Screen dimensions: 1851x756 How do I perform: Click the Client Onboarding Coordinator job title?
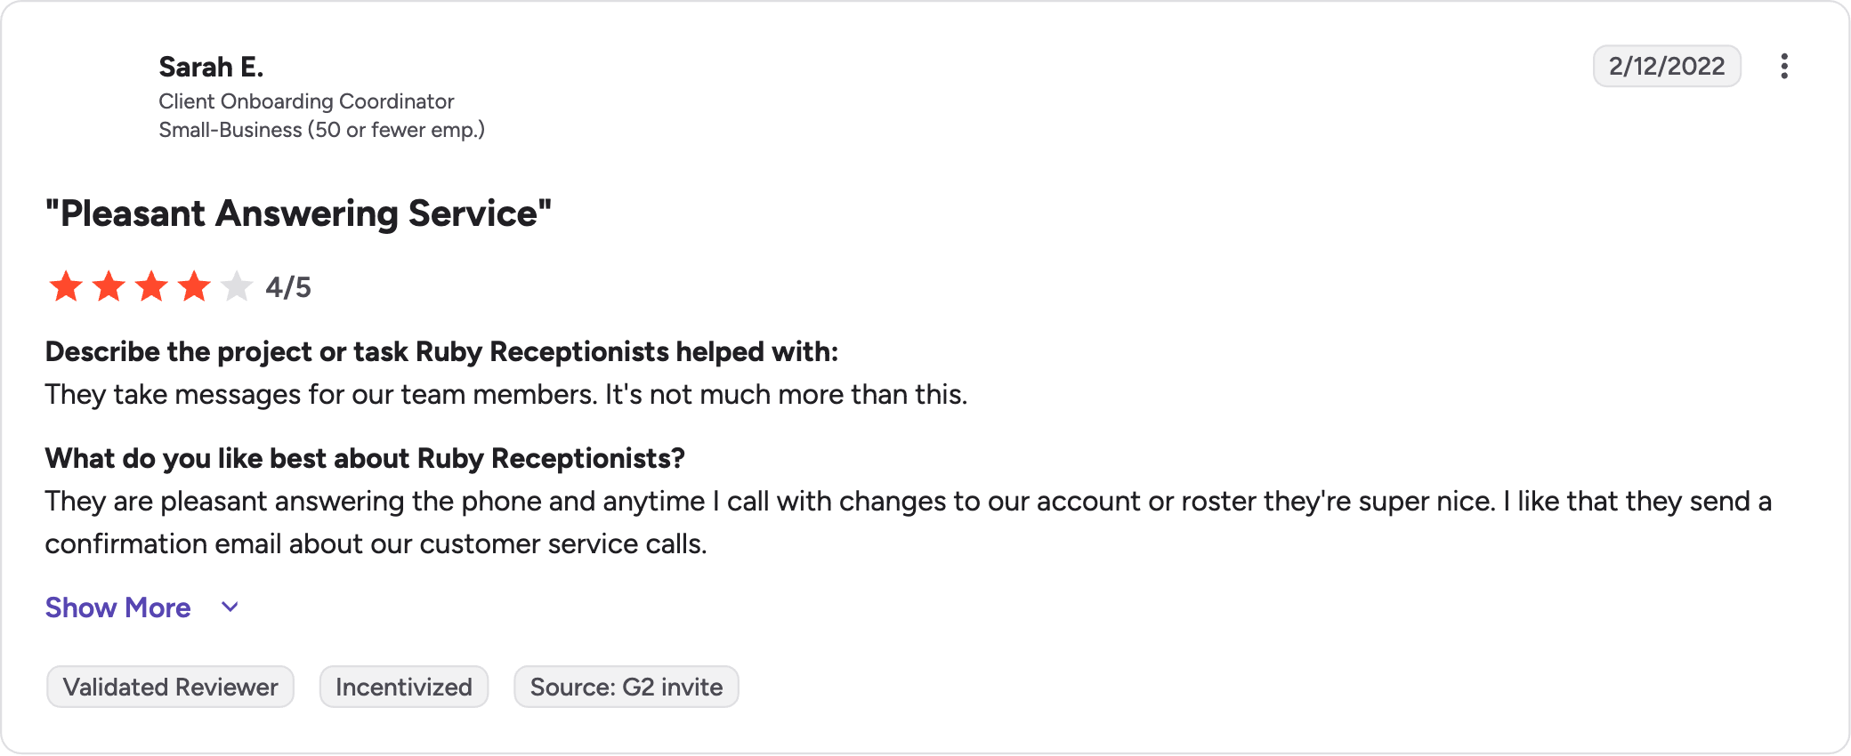click(306, 101)
